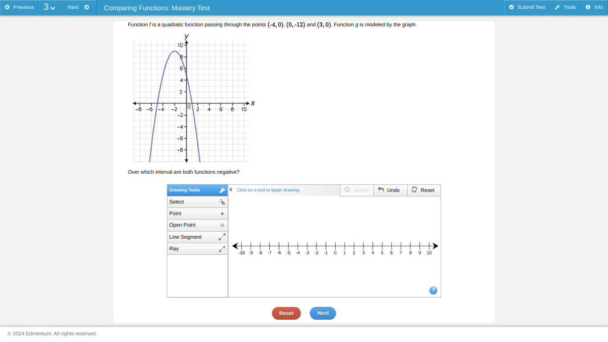Click the Drawing Tools header
This screenshot has width=608, height=342.
point(197,190)
